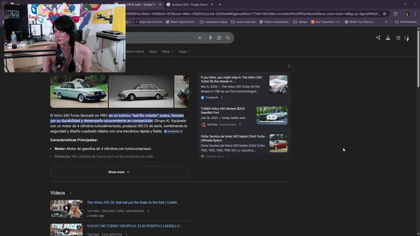Open EVO MASTER result options
This screenshot has width=420, height=236.
pyautogui.click(x=126, y=234)
